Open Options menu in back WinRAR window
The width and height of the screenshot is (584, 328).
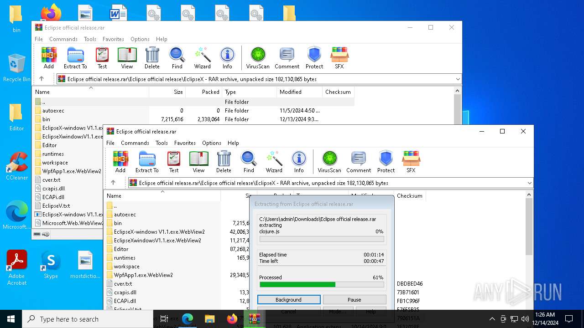pos(140,39)
